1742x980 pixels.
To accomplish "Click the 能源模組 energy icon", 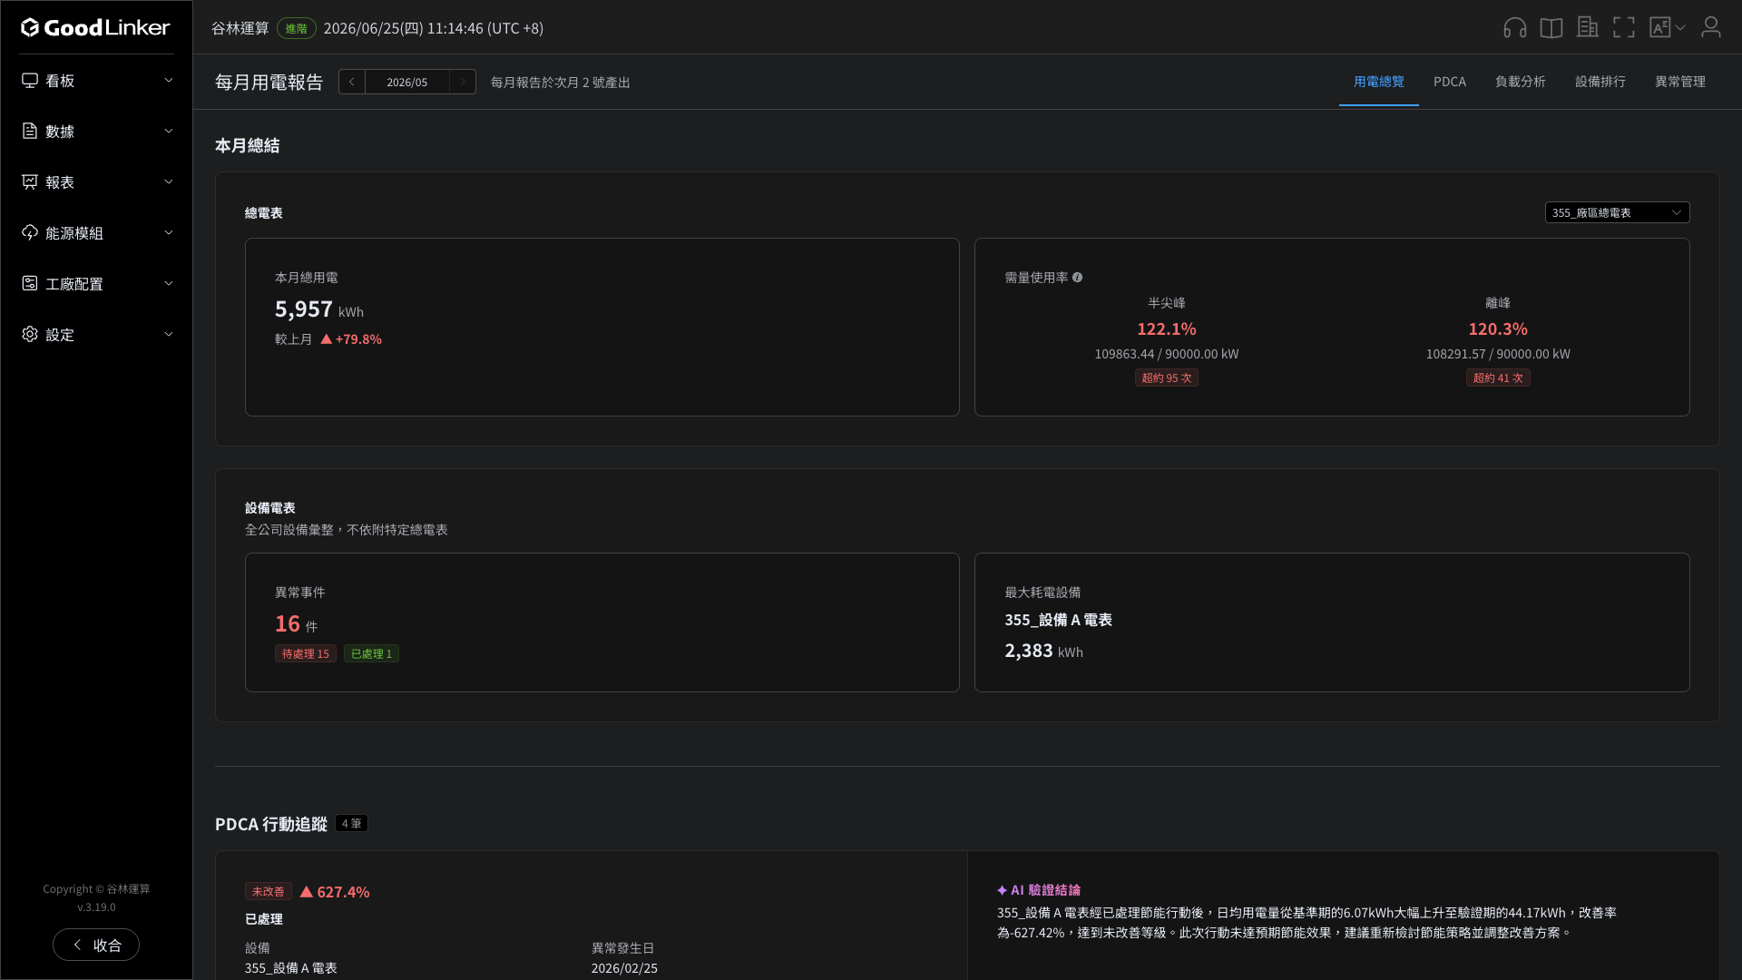I will pyautogui.click(x=30, y=233).
